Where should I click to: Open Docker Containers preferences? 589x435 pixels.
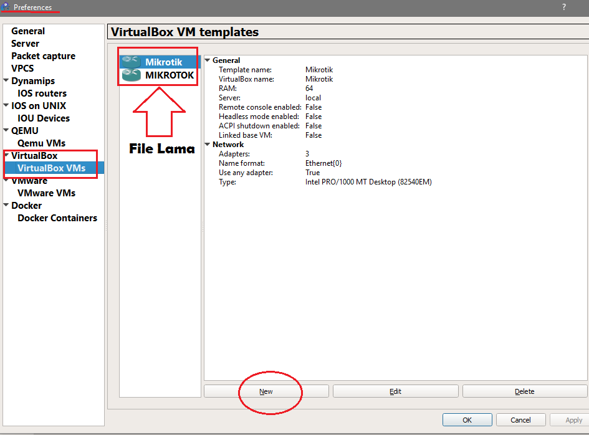coord(57,218)
